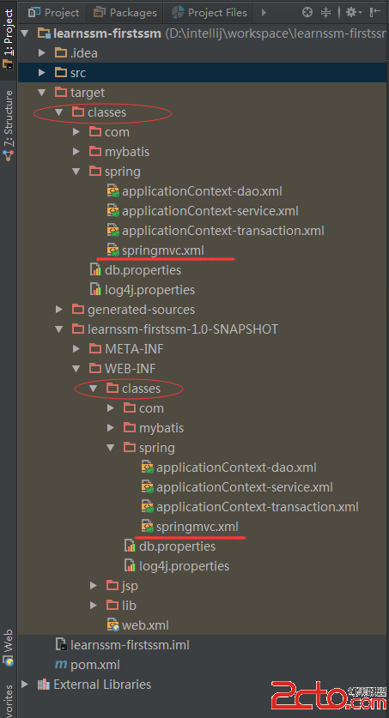
Task: Collapse spring arrow in top-level target/classes
Action: pos(76,172)
